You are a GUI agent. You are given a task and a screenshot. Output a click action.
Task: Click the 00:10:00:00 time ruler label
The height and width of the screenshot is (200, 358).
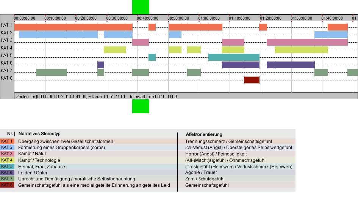[55, 18]
